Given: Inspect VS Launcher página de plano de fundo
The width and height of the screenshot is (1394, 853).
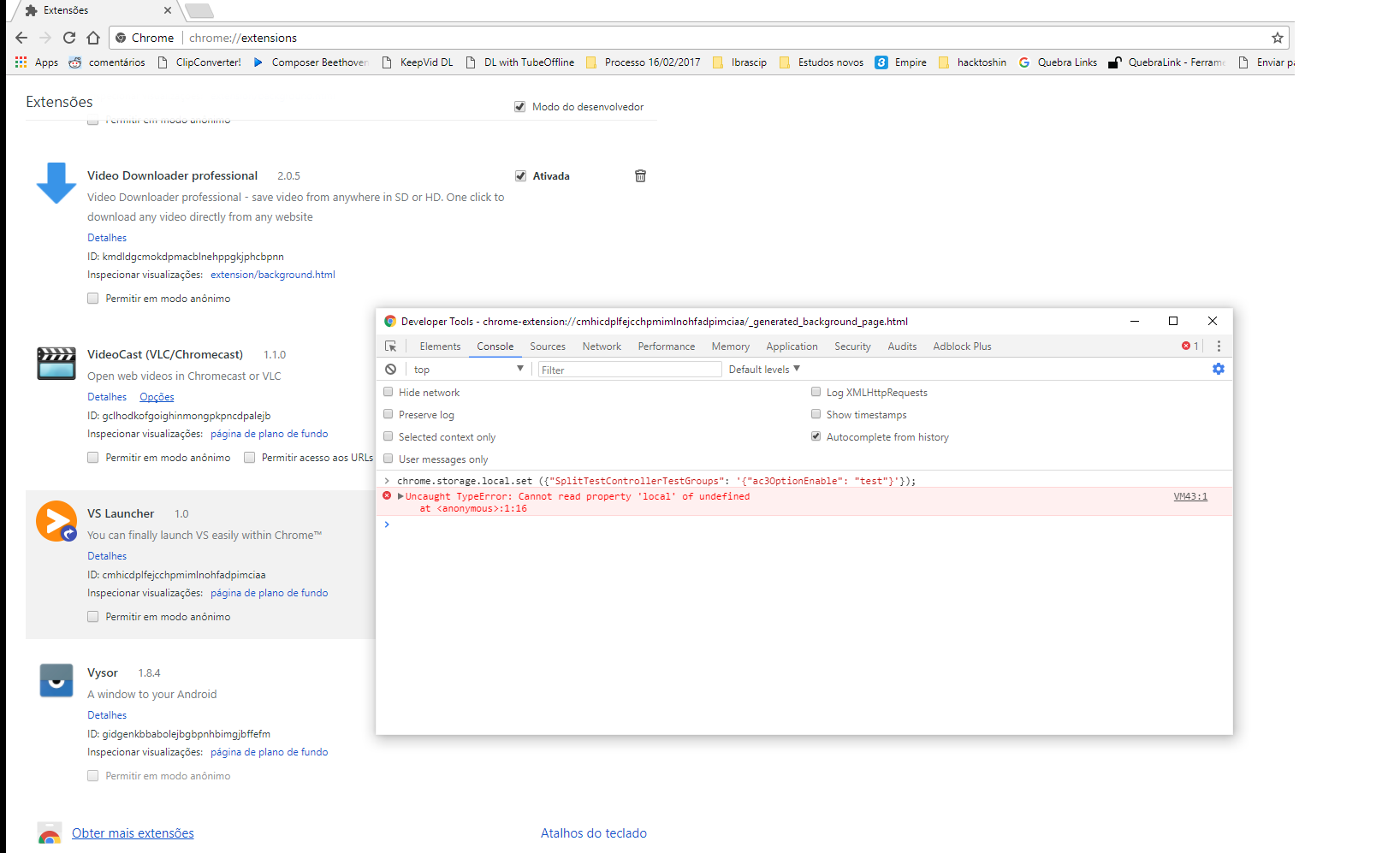Looking at the screenshot, I should [270, 593].
